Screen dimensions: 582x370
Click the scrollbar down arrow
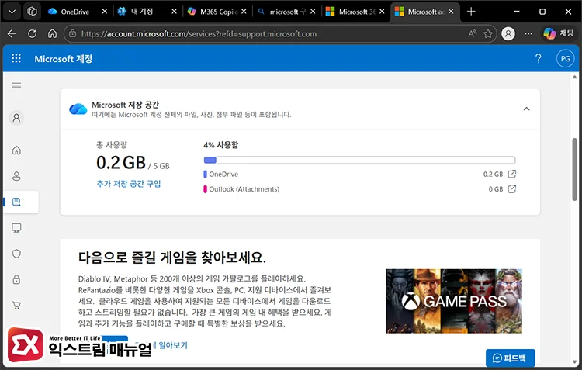[x=574, y=361]
